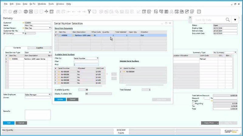Click the filter funnel icon in toolbar
Image resolution: width=243 pixels, height=136 pixels.
pyautogui.click(x=89, y=11)
